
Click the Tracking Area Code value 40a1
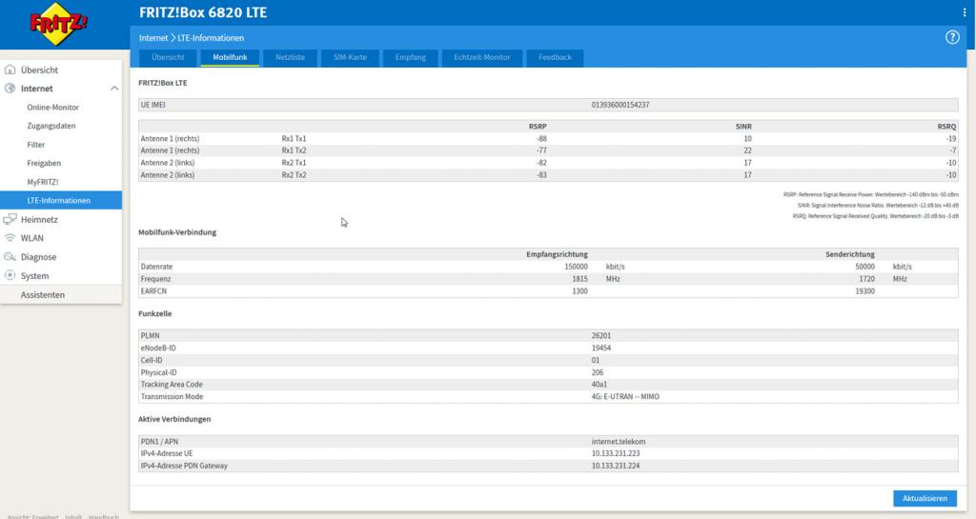(599, 384)
